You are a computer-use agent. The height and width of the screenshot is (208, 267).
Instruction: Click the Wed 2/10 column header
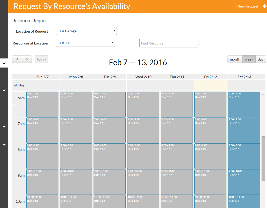[143, 77]
